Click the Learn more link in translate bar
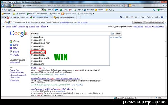168x105 pixels. (65, 22)
